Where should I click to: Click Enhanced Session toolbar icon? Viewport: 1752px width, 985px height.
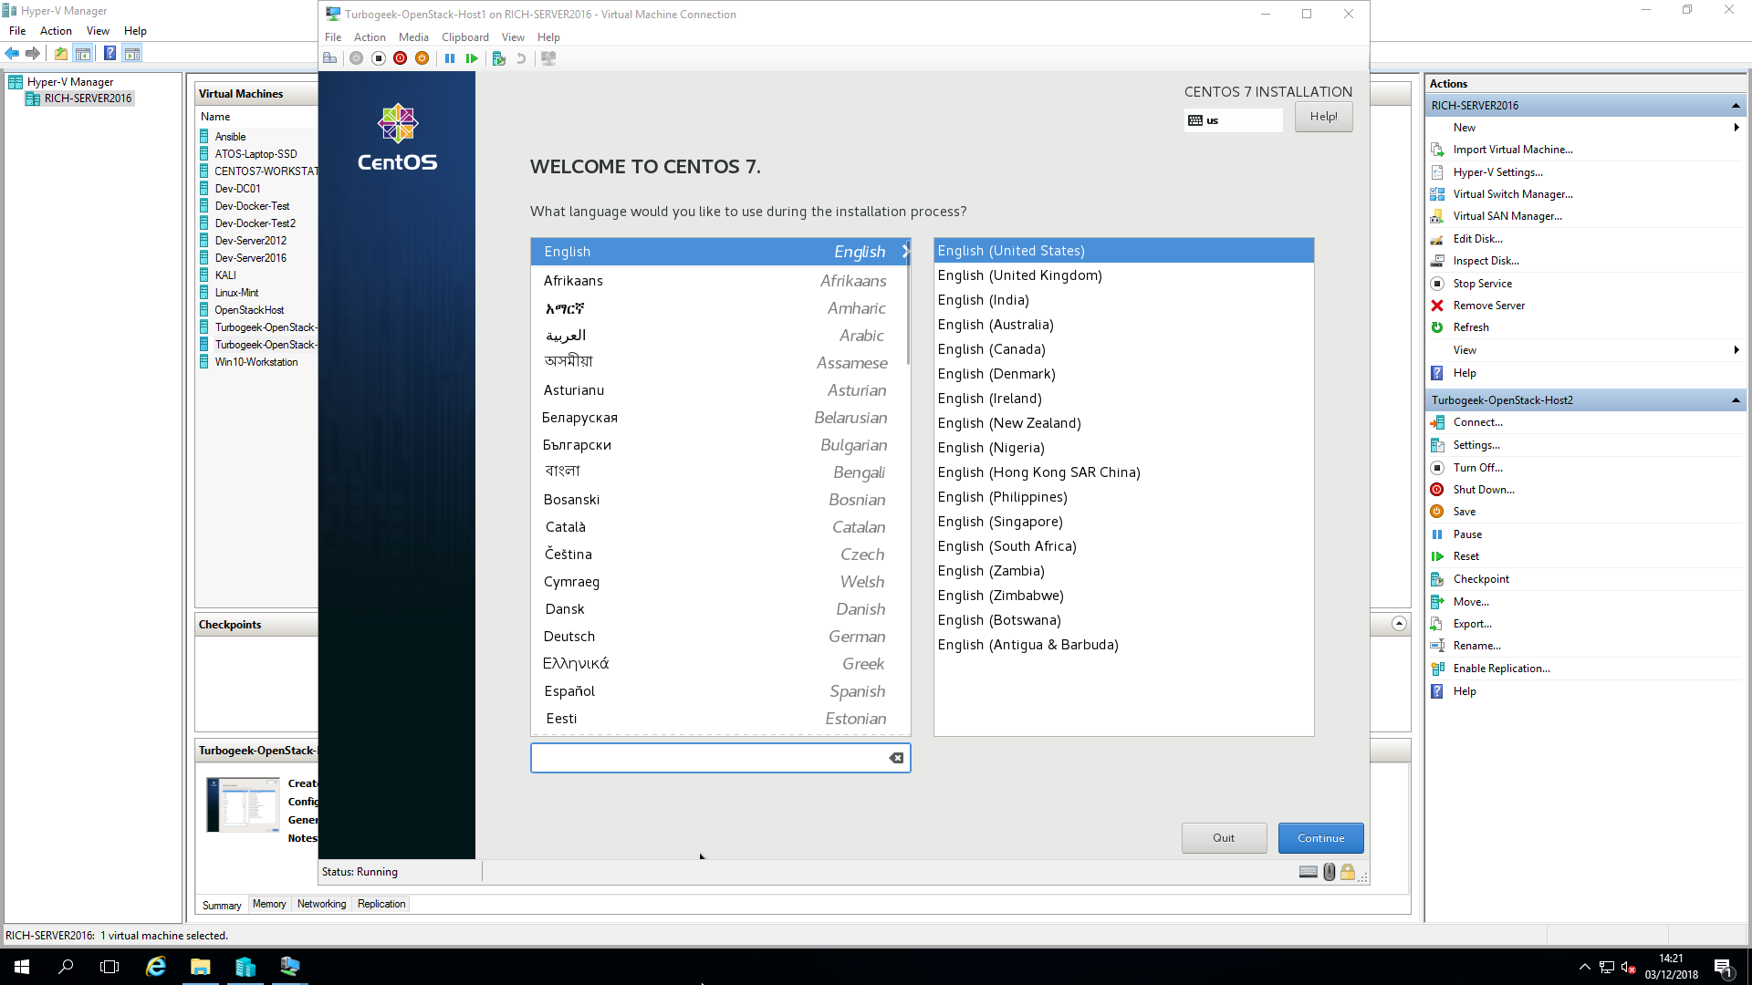548,58
